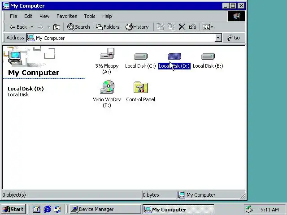Open the Forward history dropdown arrow

(x=48, y=27)
